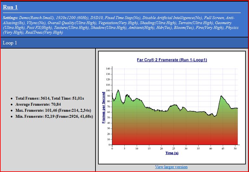Click the '50' tick on the time axis
The image size is (249, 172).
[235, 149]
